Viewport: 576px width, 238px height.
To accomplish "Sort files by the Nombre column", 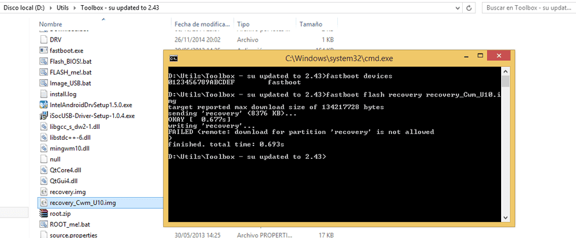I will click(x=51, y=24).
